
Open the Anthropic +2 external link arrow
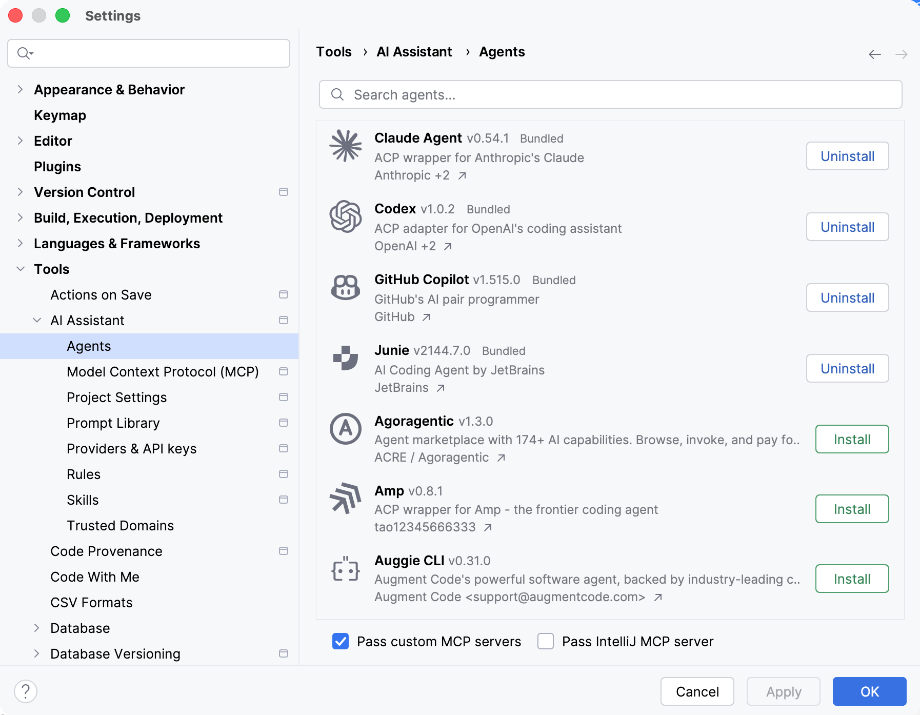pos(462,176)
